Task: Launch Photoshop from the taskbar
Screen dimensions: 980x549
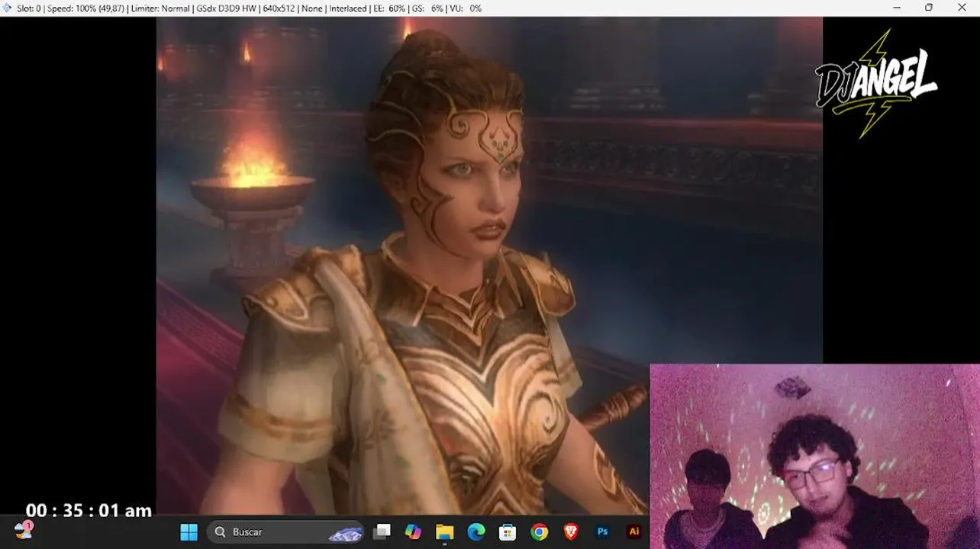Action: [602, 532]
